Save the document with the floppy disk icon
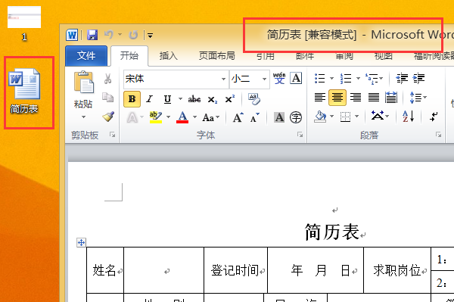 coord(92,35)
